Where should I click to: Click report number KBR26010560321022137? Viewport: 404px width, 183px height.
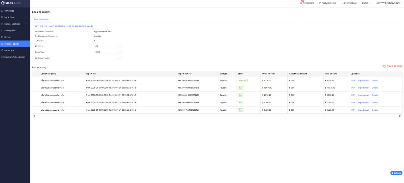click(188, 110)
